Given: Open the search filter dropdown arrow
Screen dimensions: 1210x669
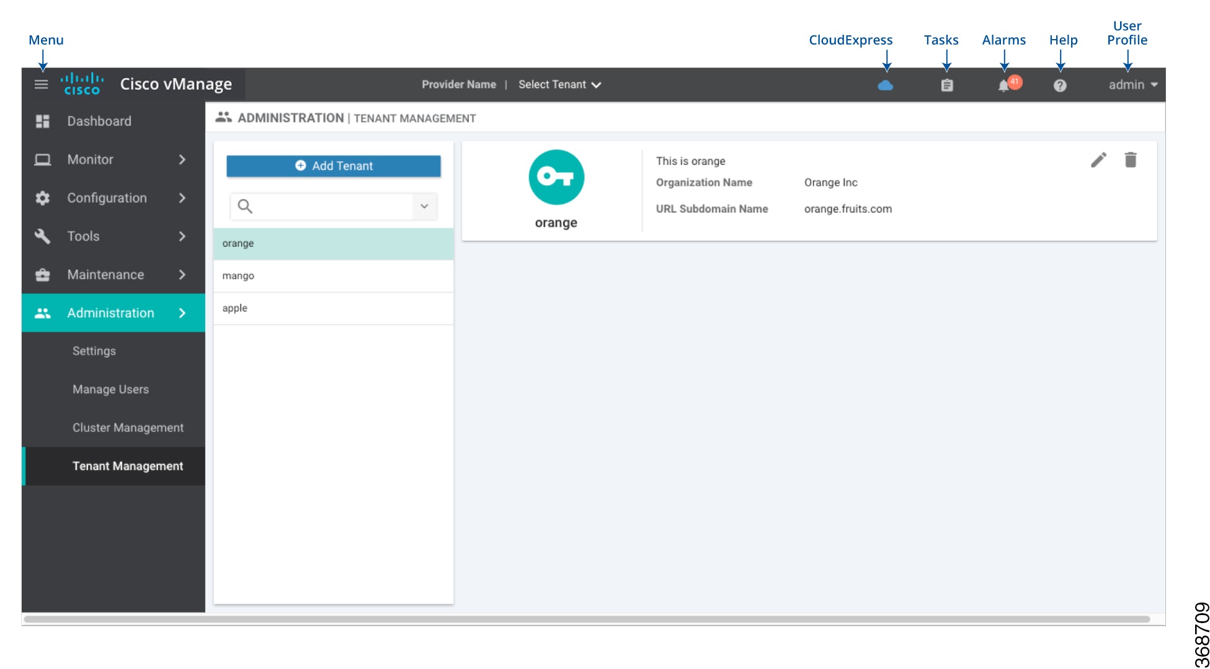Looking at the screenshot, I should 424,206.
